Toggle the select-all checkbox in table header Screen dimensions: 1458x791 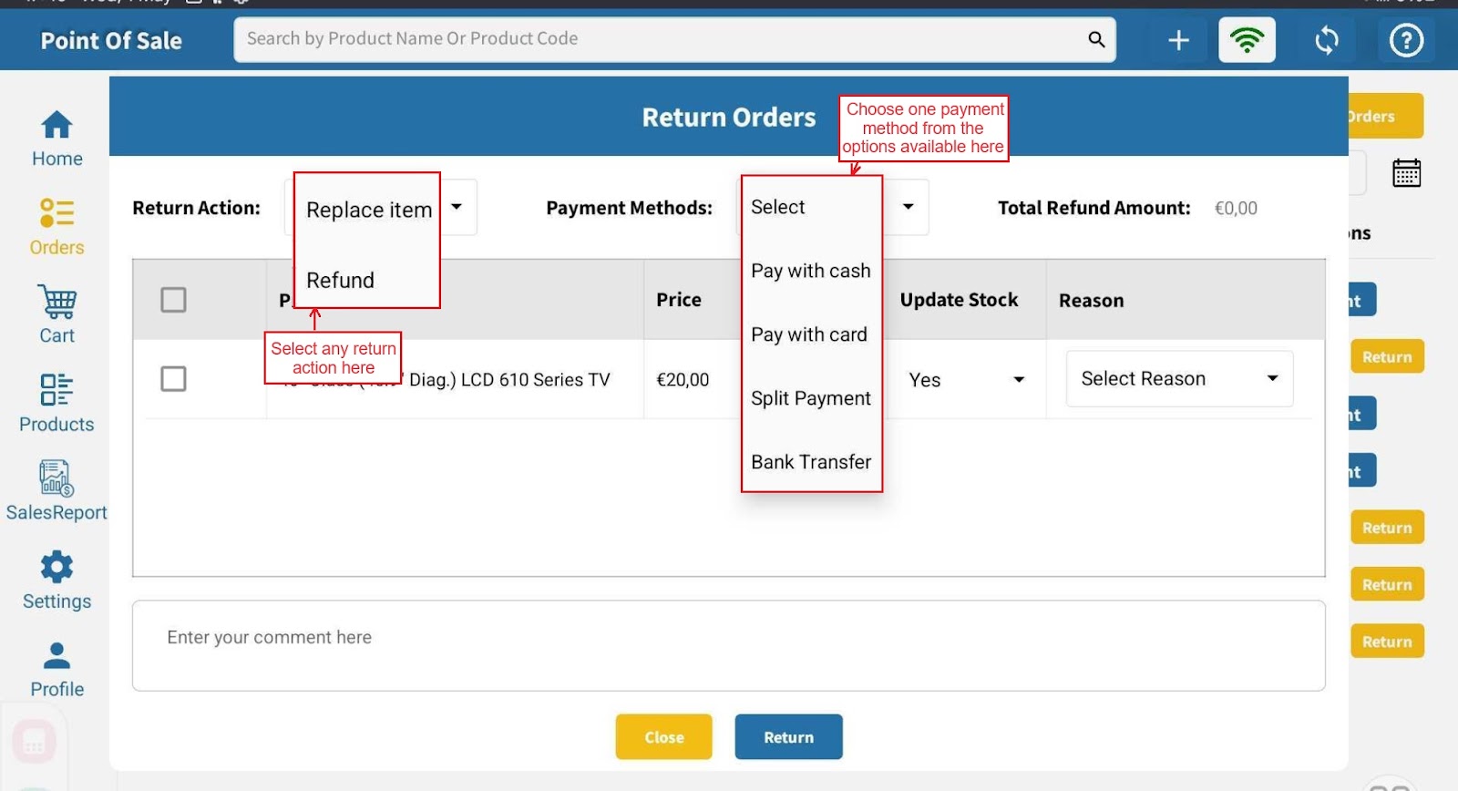tap(173, 300)
